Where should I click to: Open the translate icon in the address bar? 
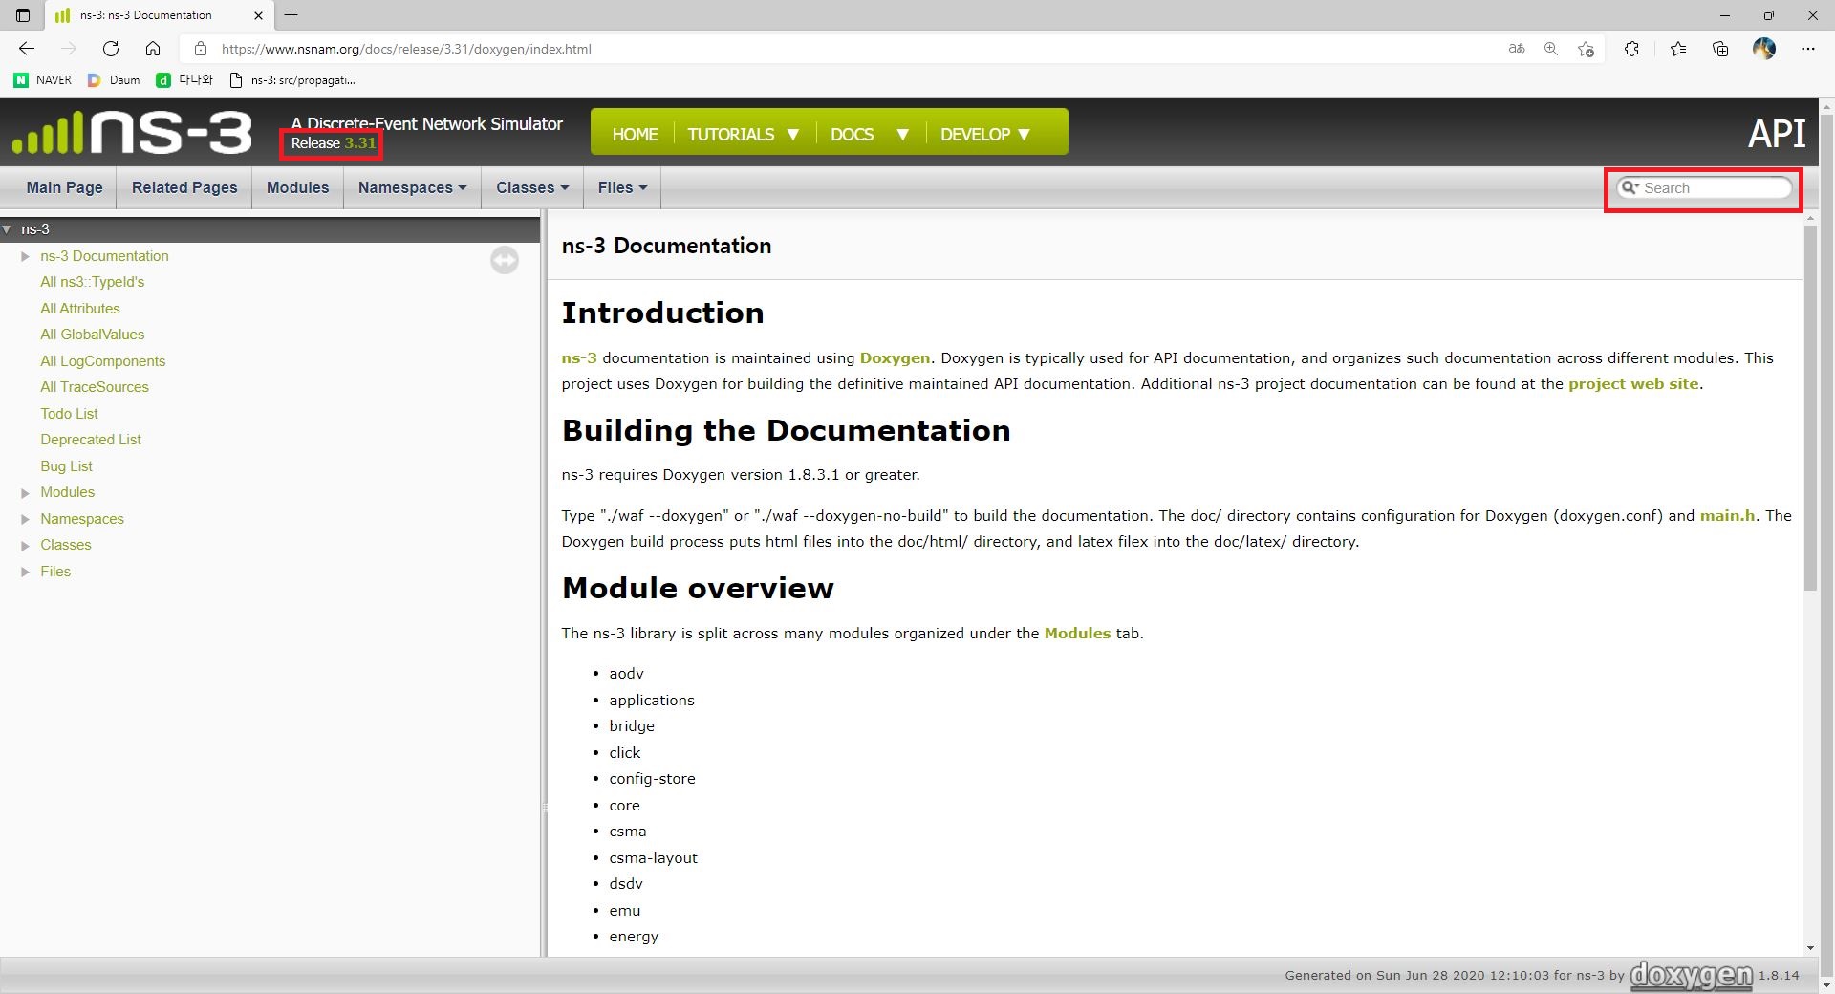click(x=1517, y=49)
